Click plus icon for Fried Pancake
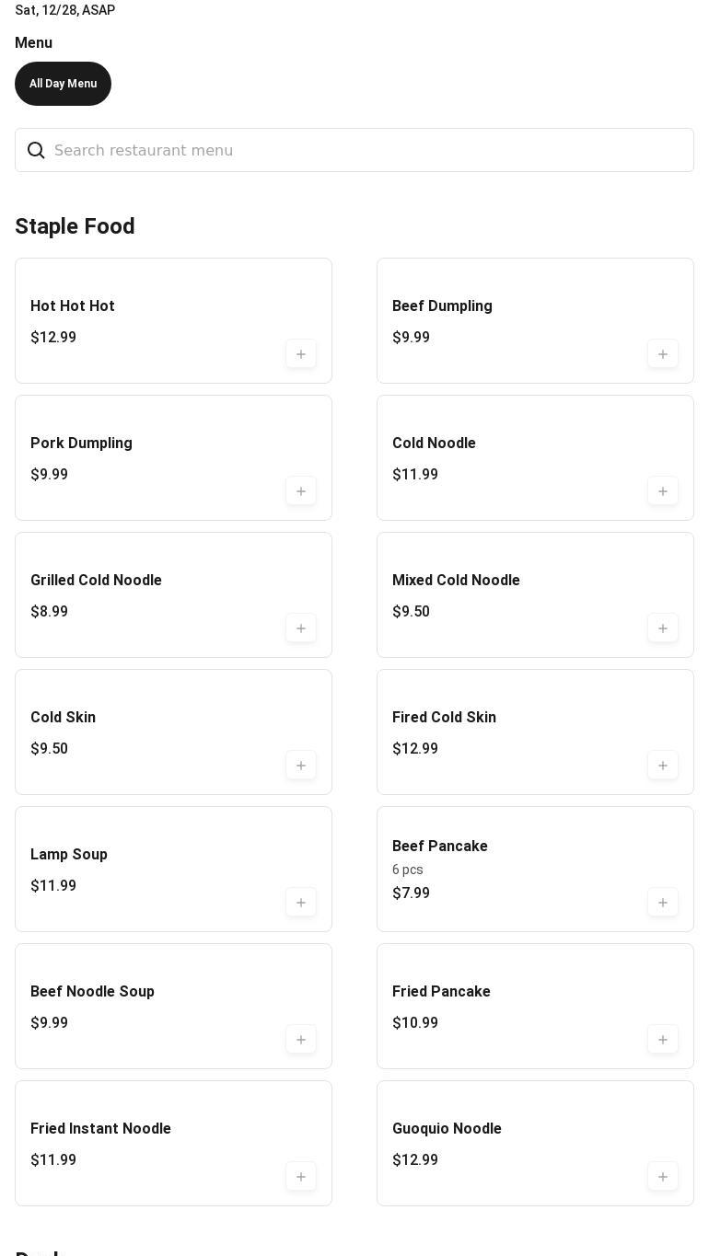 662,1040
